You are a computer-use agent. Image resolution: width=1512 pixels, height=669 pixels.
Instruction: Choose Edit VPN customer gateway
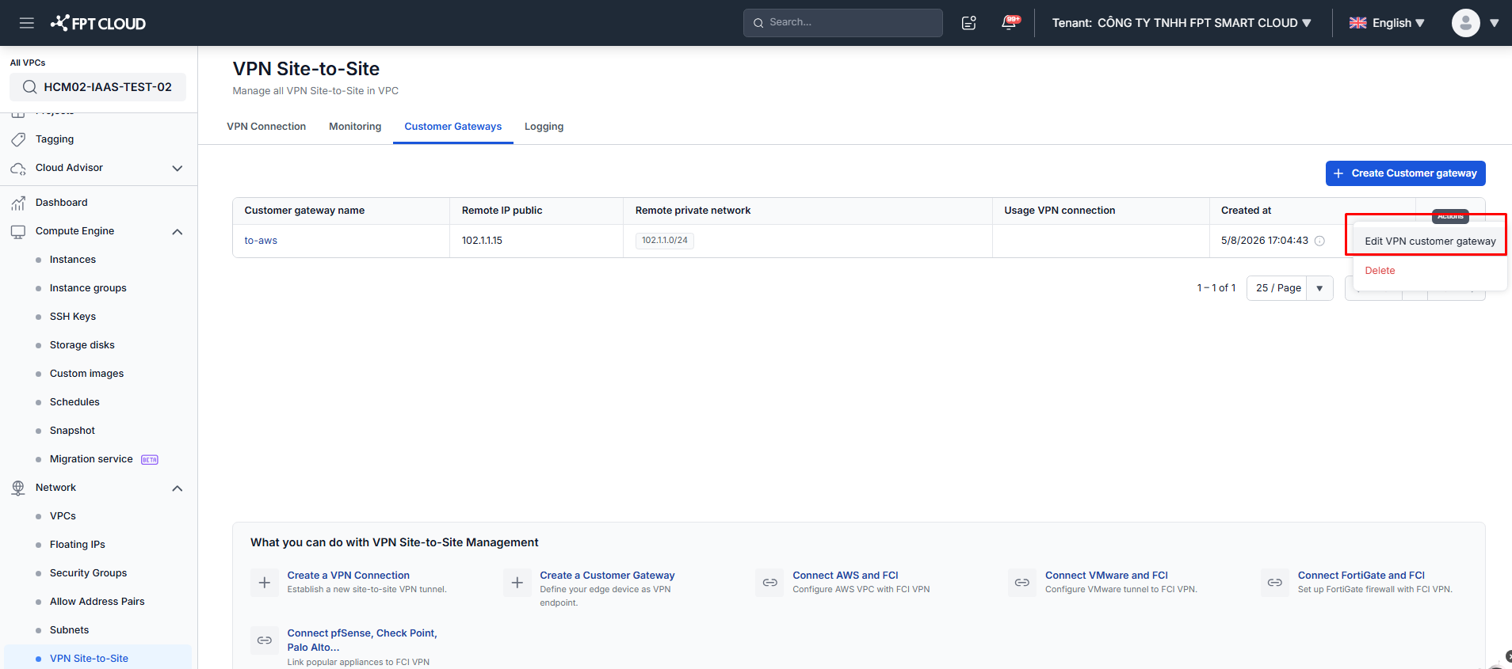point(1430,241)
